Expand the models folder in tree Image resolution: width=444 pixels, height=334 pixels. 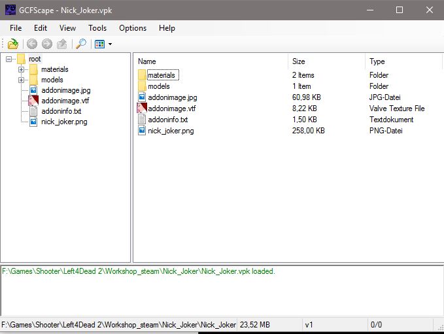(21, 80)
